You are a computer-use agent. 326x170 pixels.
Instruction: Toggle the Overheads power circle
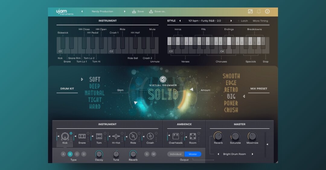182,133
